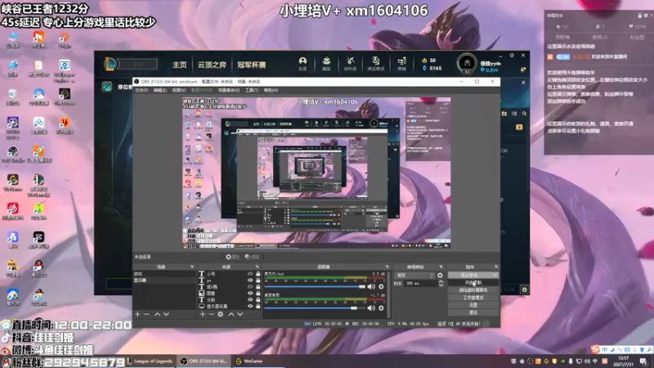Pop out the 混音器 dock panel
654x368 pixels.
(x=387, y=267)
